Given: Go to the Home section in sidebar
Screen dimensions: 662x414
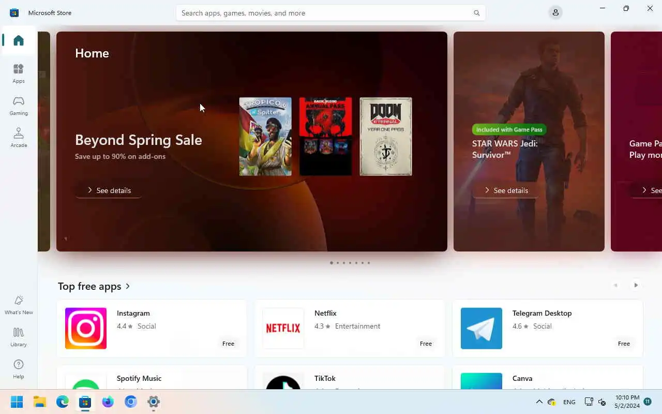Looking at the screenshot, I should pyautogui.click(x=19, y=40).
